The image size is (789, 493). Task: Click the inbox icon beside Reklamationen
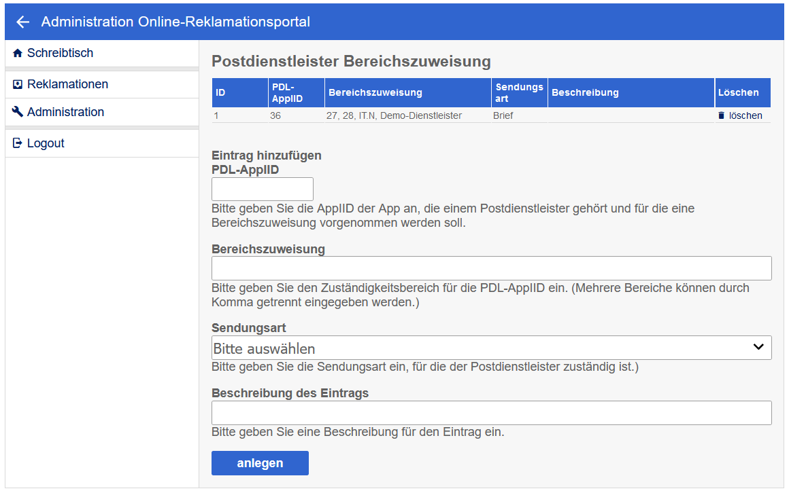(x=18, y=85)
